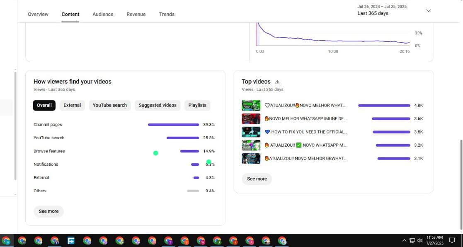Select the Overall traffic filter chip
This screenshot has height=247, width=463.
tap(44, 105)
